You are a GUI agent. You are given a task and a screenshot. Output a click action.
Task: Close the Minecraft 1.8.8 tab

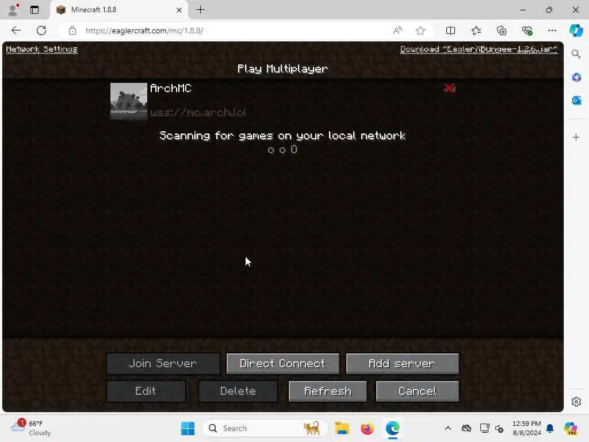[x=179, y=10]
